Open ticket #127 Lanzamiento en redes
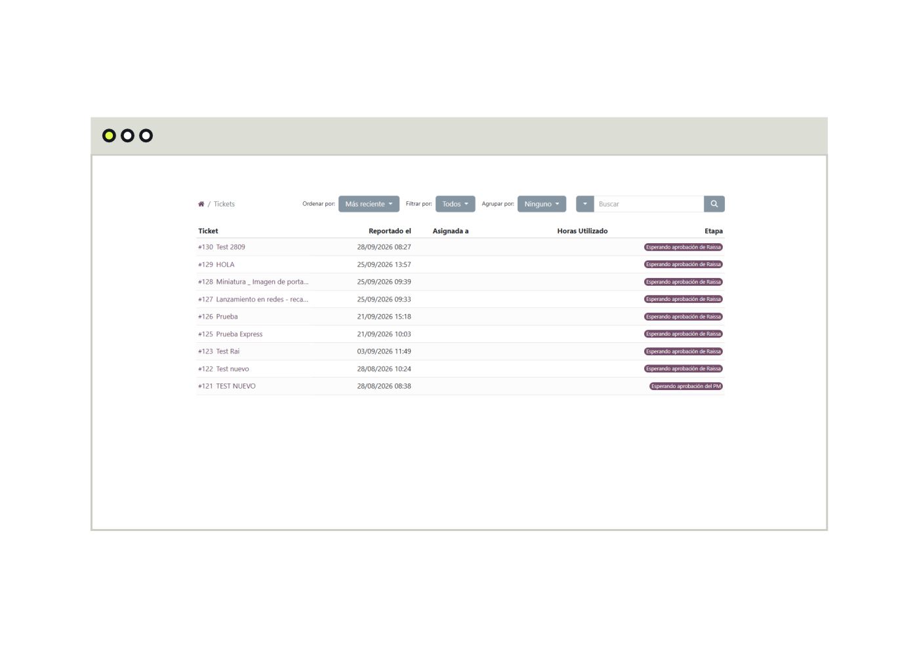 coord(253,300)
